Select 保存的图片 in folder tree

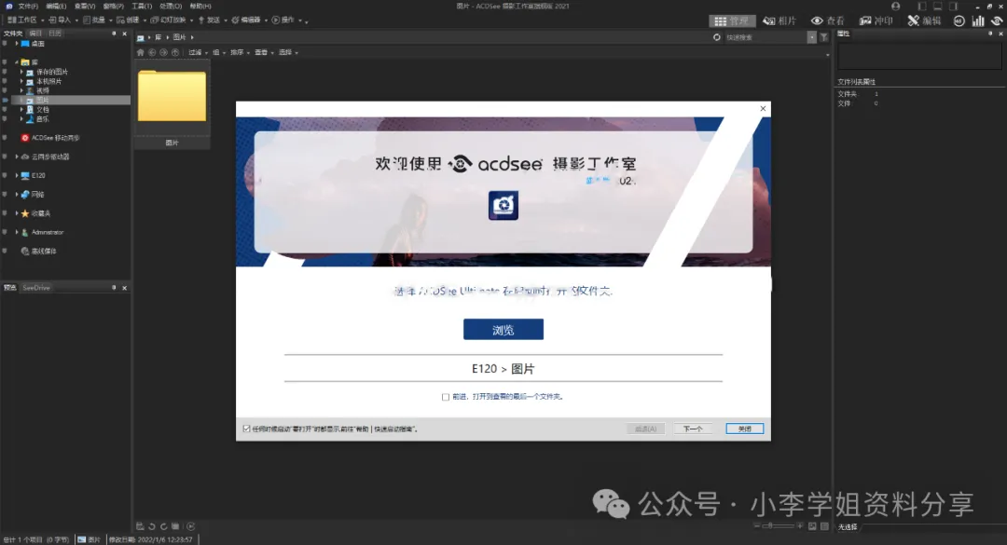(51, 72)
